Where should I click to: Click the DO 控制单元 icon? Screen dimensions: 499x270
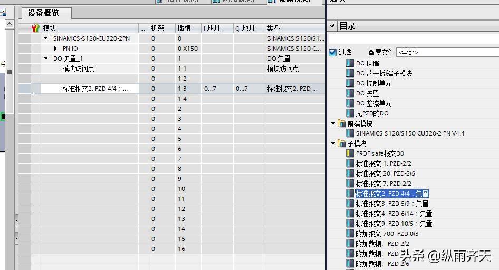(x=350, y=83)
